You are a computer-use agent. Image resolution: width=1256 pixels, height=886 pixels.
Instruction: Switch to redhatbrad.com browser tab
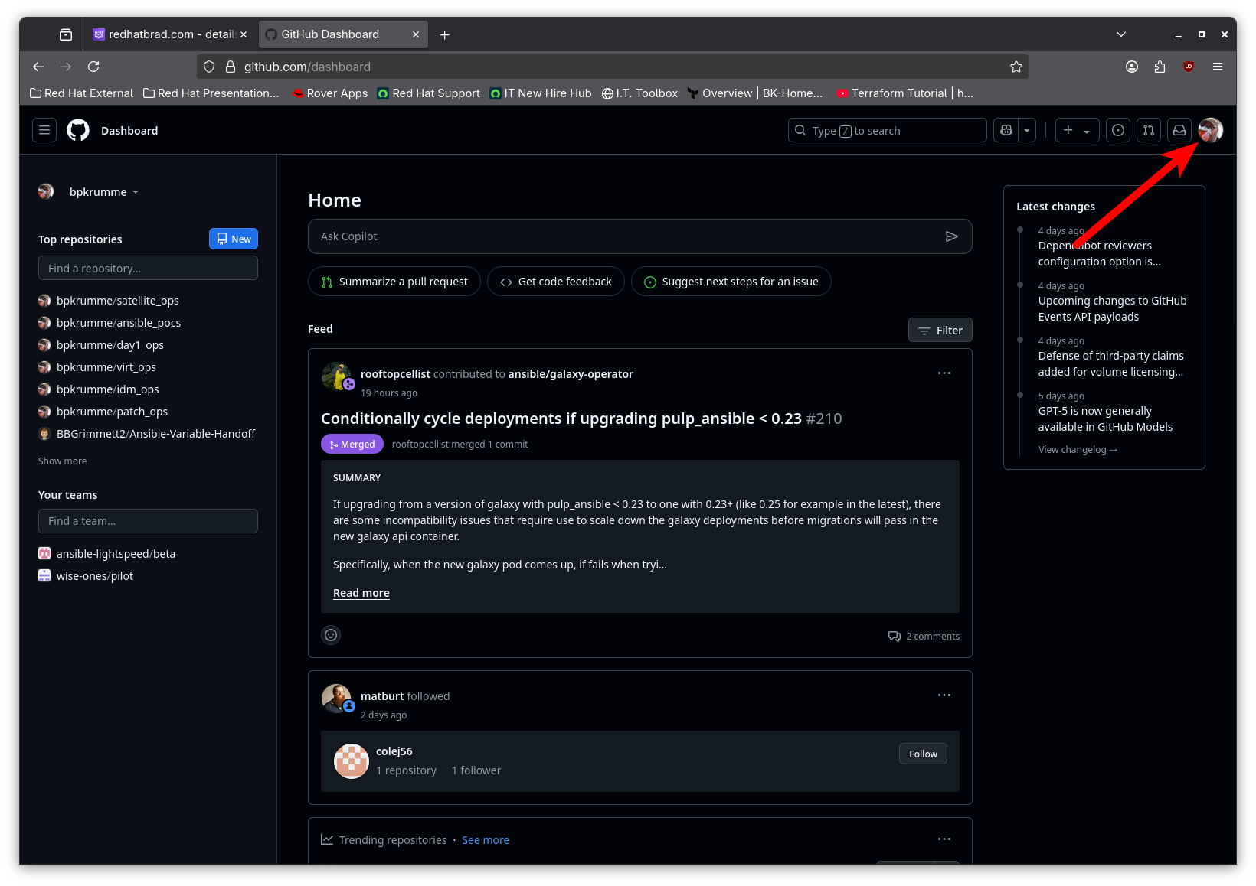(170, 34)
